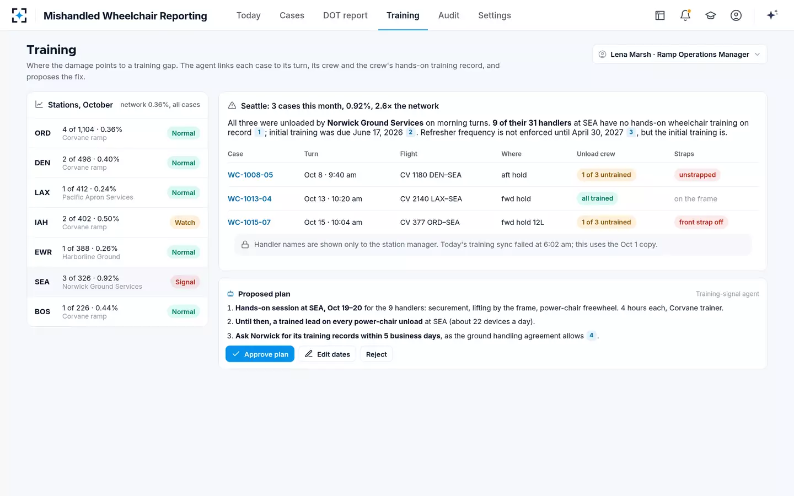Screen dimensions: 794x496
Task: Click the 'CV 2140 LAX–SEA' flight cell
Action: 431,198
